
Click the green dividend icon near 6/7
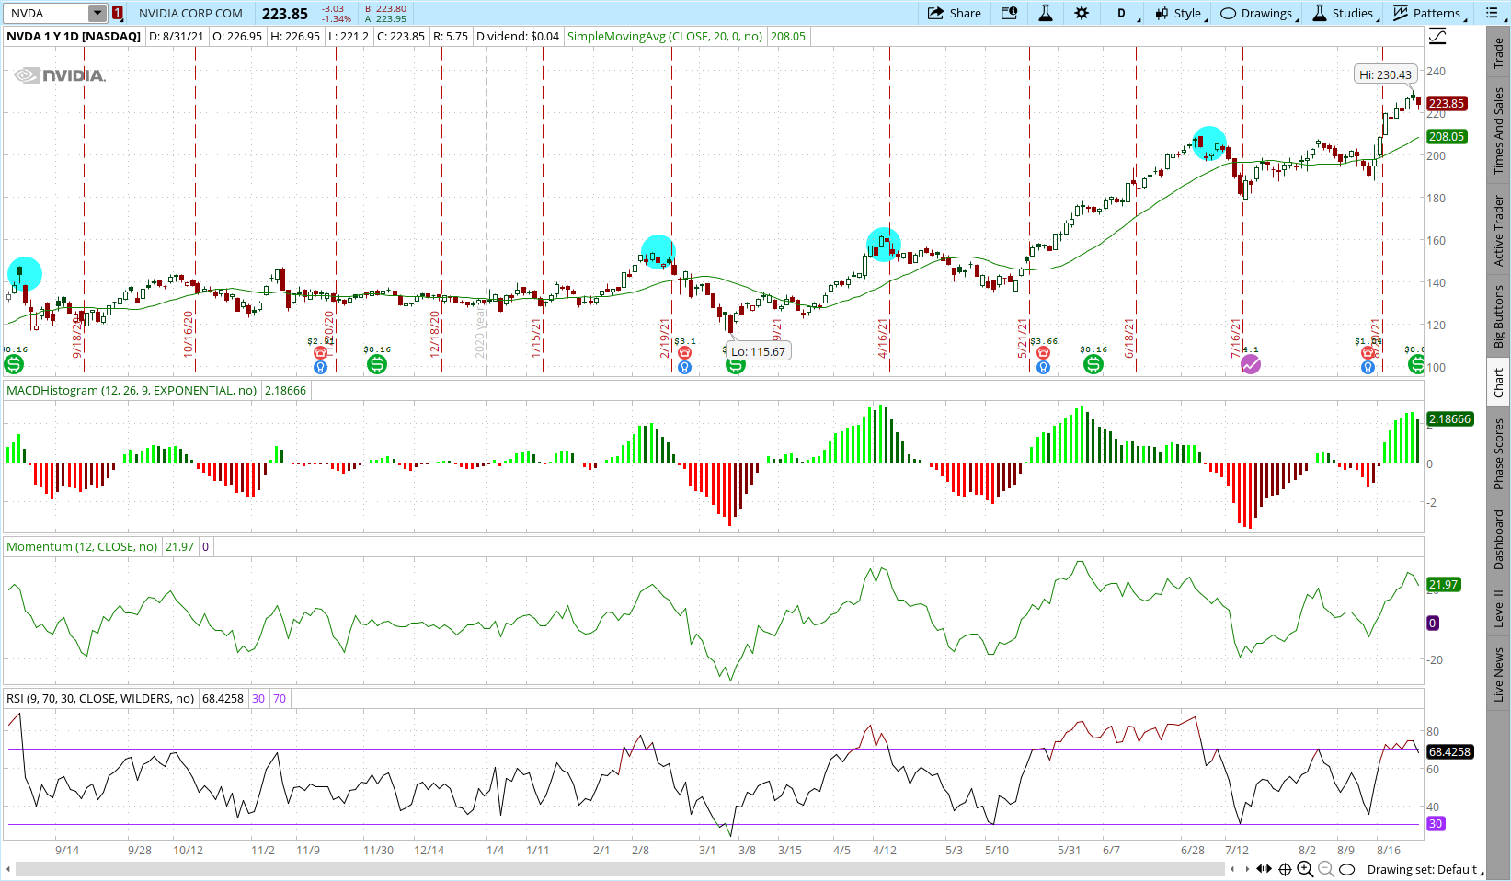coord(1093,364)
